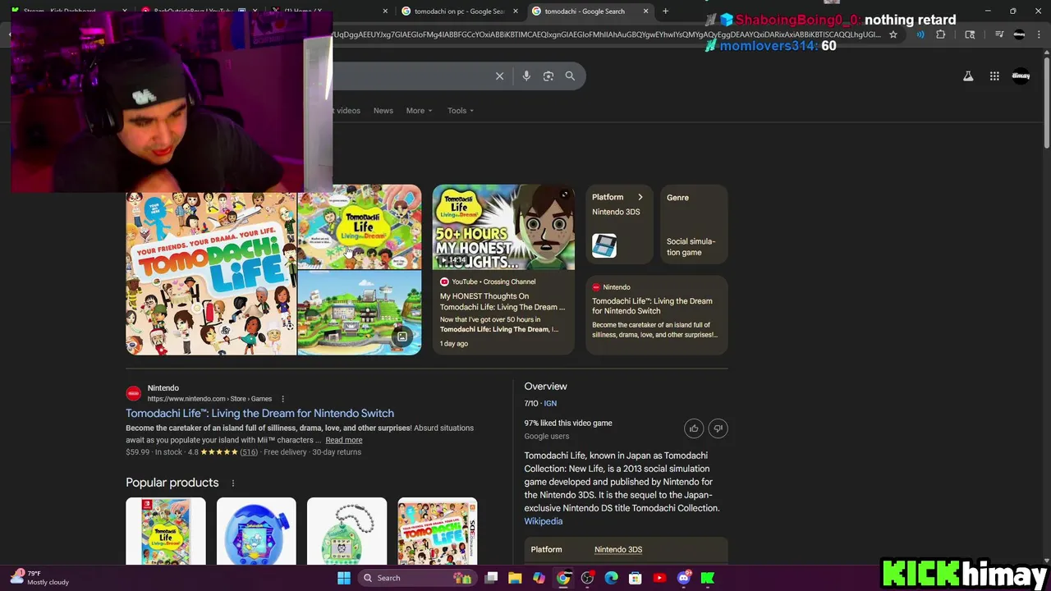This screenshot has height=591, width=1051.
Task: Click 'Read more' in Nintendo snippet
Action: [343, 440]
